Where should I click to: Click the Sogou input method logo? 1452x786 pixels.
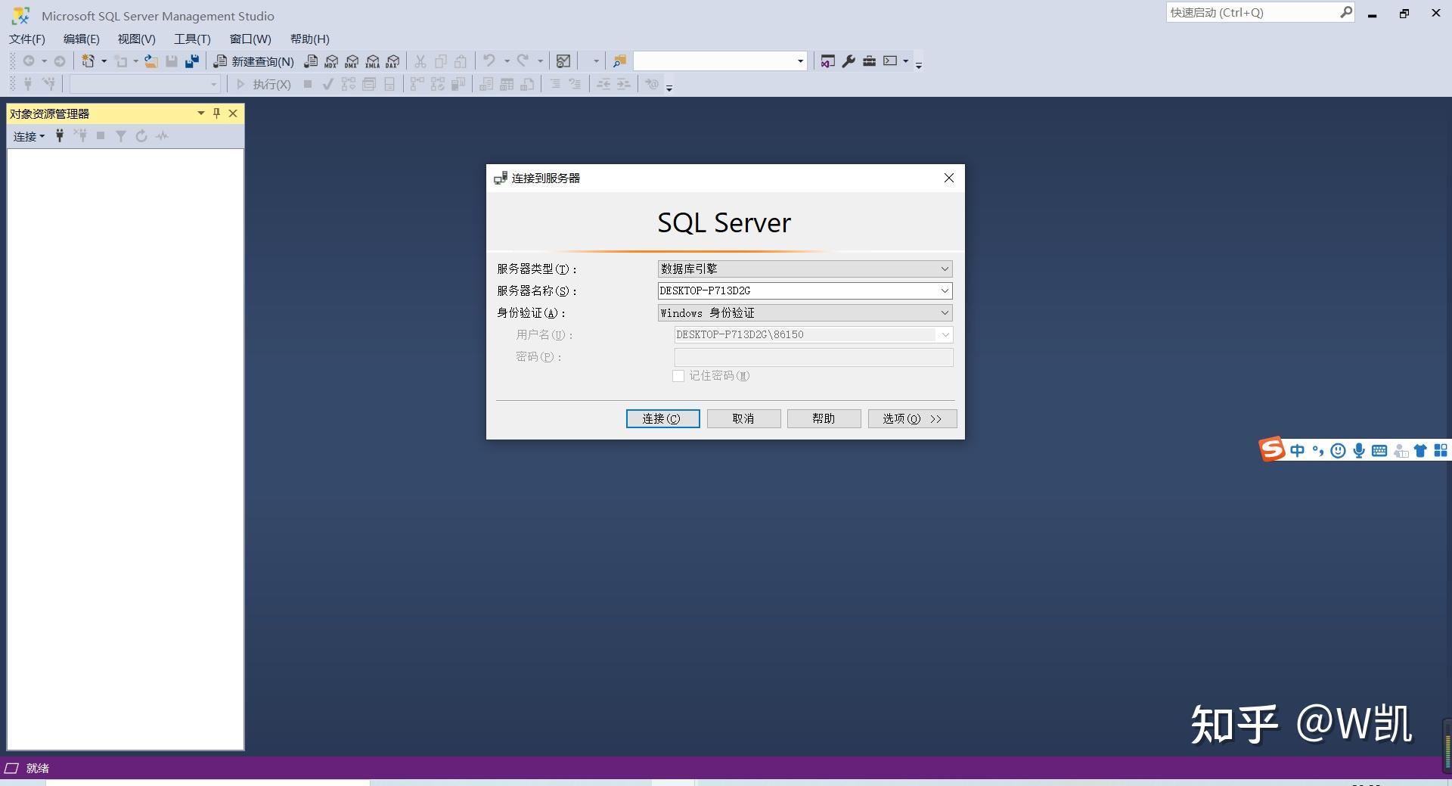tap(1272, 449)
